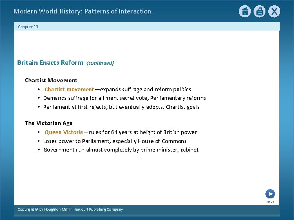The height and width of the screenshot is (220, 294).
Task: Click bullet 'Parliament at first rejects'
Action: (x=121, y=107)
